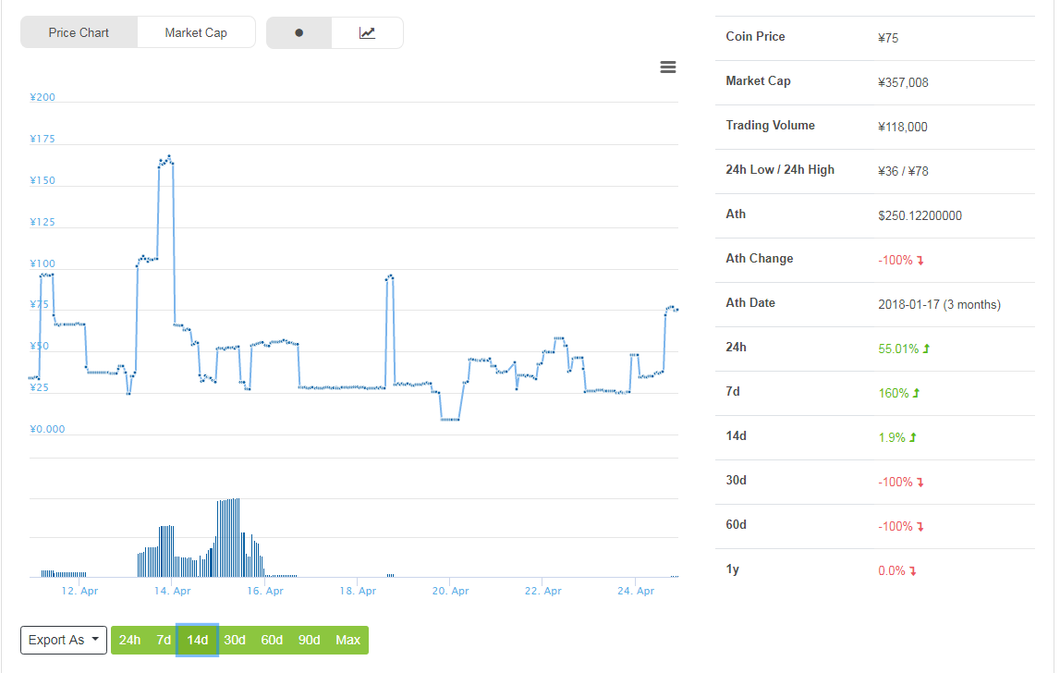Click the 1y red down arrow
This screenshot has height=673, width=1060.
click(x=913, y=571)
